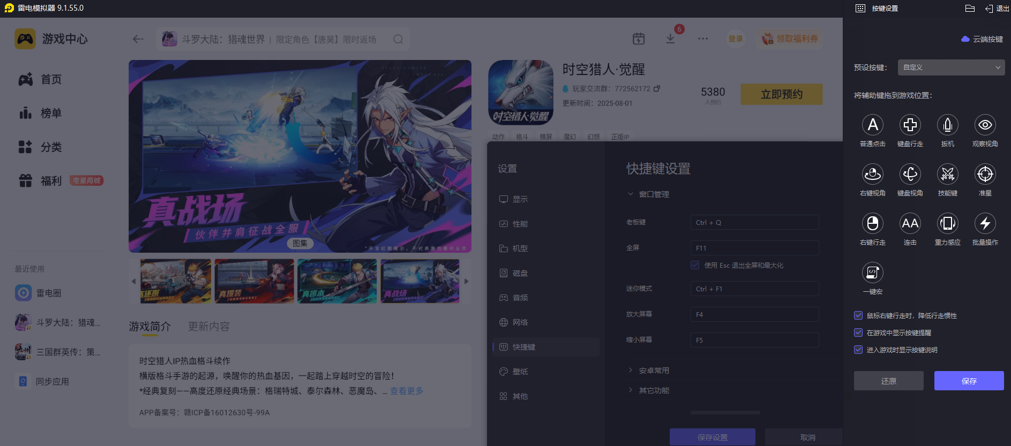Viewport: 1011px width, 446px height.
Task: Open the 磁盘 settings tab
Action: point(546,273)
